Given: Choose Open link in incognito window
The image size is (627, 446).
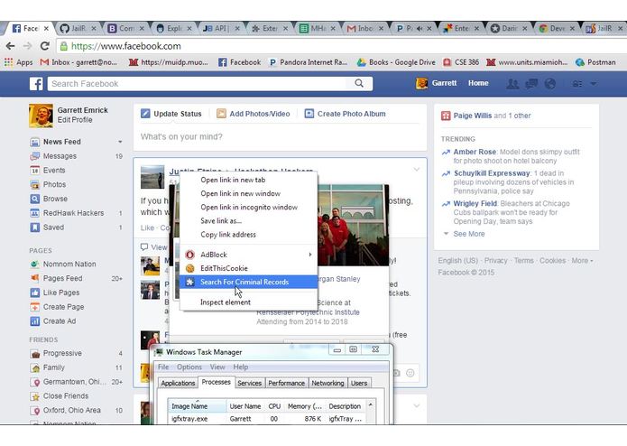Looking at the screenshot, I should [x=248, y=207].
